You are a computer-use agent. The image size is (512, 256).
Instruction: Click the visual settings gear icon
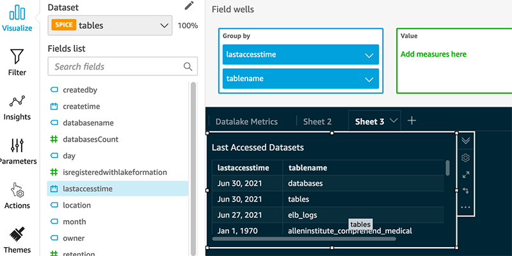pos(465,157)
